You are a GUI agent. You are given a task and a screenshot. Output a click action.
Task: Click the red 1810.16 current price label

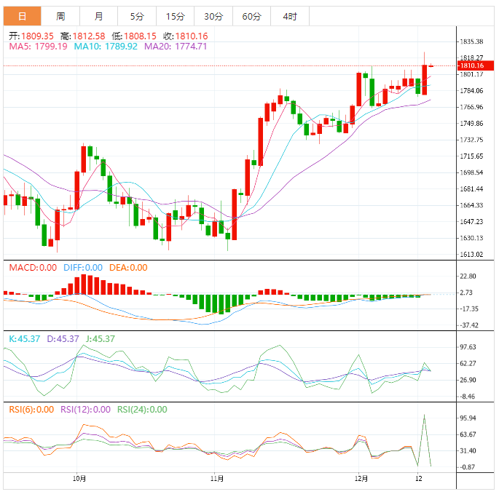476,65
